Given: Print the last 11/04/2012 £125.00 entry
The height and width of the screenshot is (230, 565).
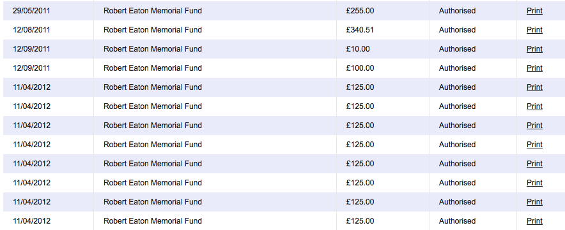Looking at the screenshot, I should pos(534,220).
